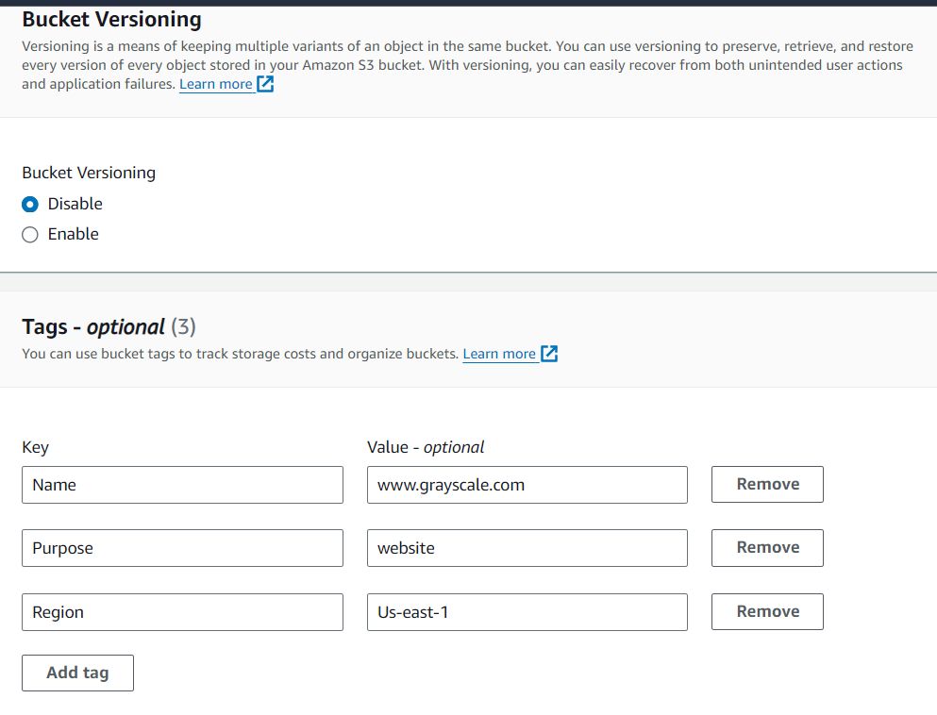The height and width of the screenshot is (715, 937).
Task: Select the Enable versioning radio button
Action: click(x=30, y=235)
